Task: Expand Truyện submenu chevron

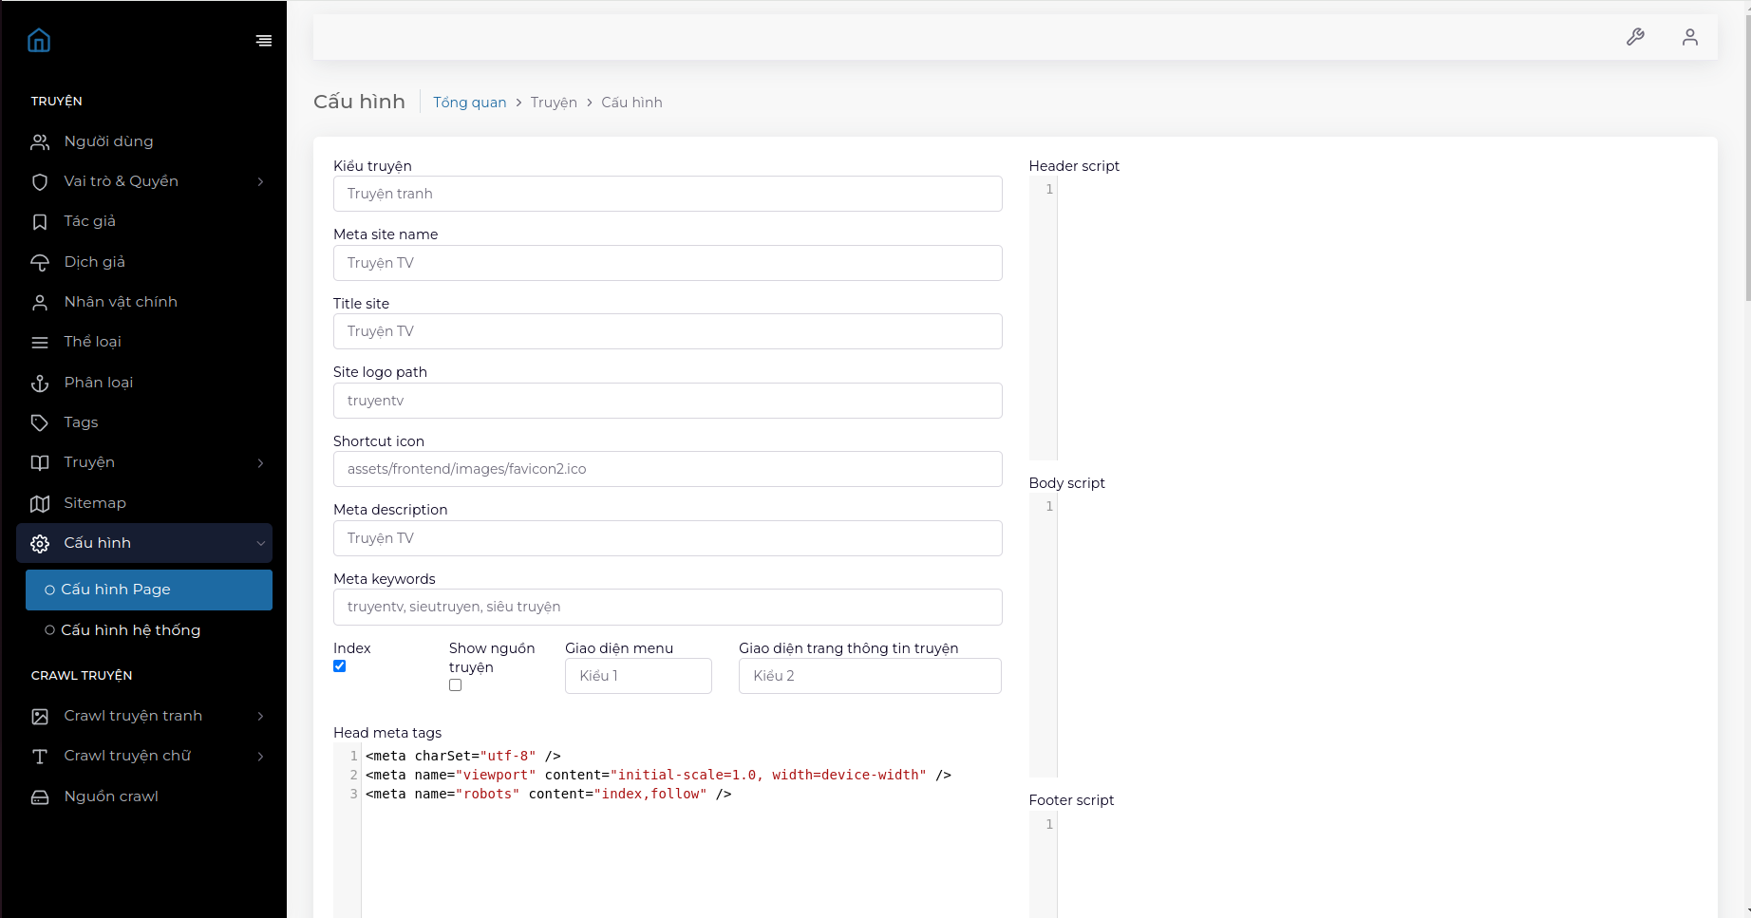Action: click(x=260, y=463)
